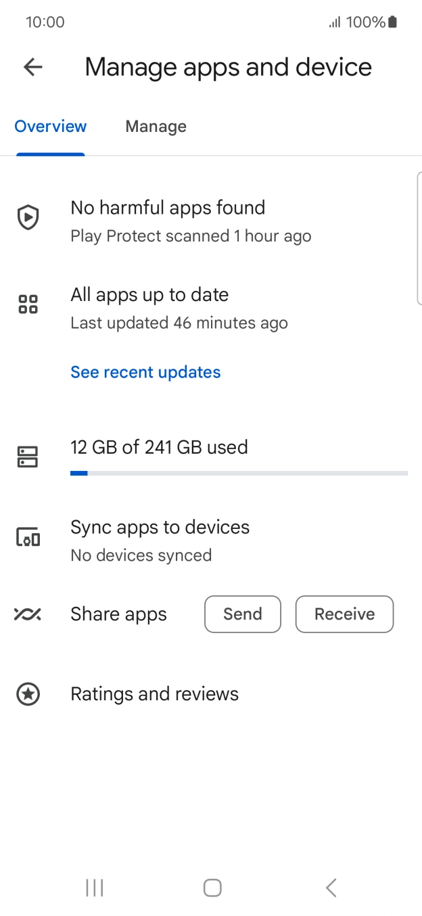Tap the Share apps arrows icon
This screenshot has height=916, width=422.
click(x=28, y=614)
